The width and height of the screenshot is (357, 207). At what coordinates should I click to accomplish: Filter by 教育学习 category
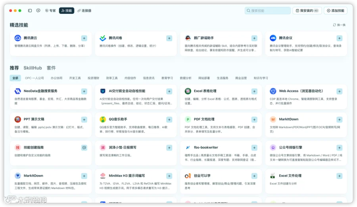(167, 78)
